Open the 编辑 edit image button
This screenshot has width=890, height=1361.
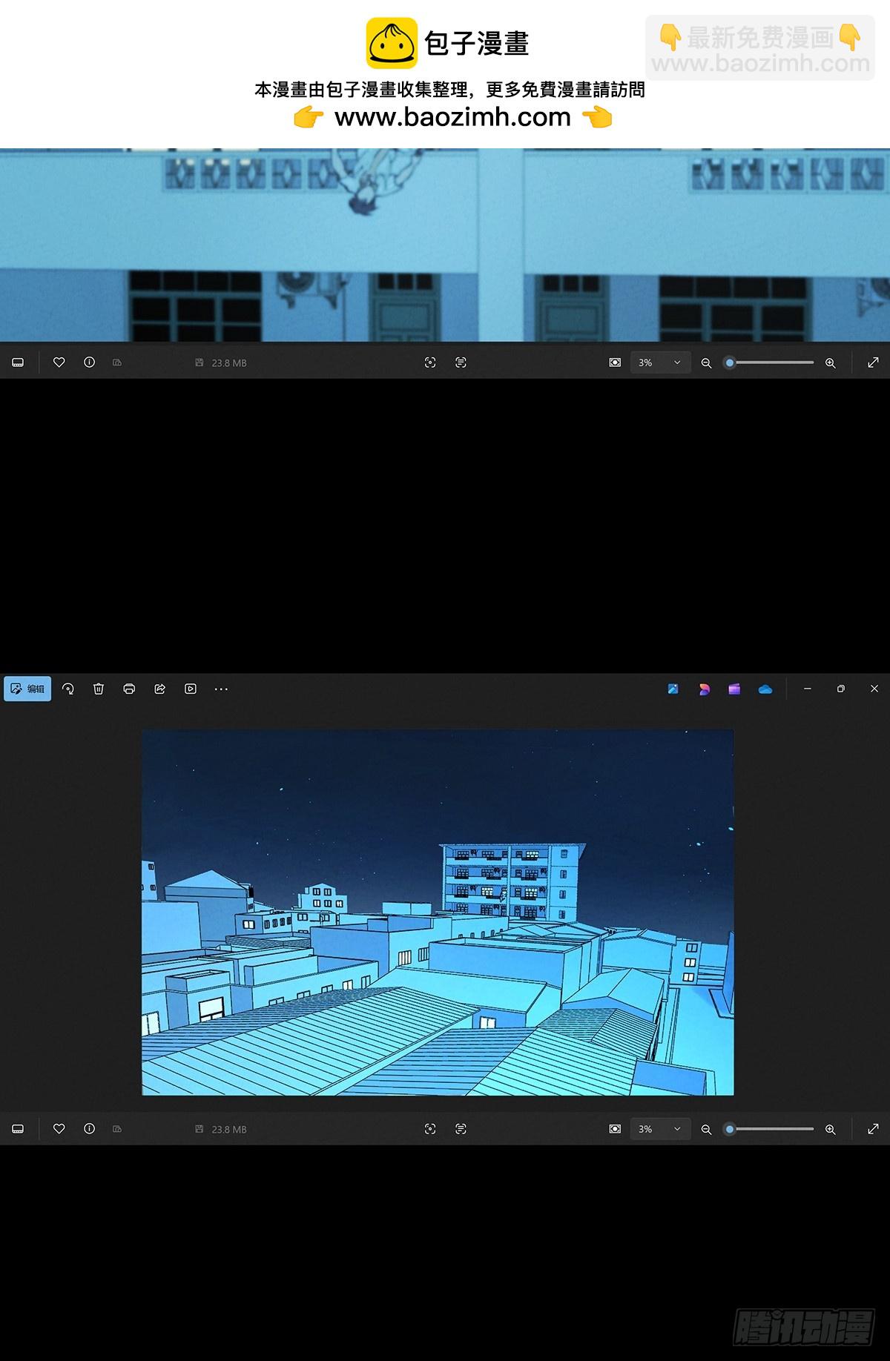coord(27,689)
